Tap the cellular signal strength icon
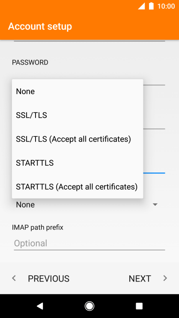The image size is (179, 318). (x=141, y=6)
